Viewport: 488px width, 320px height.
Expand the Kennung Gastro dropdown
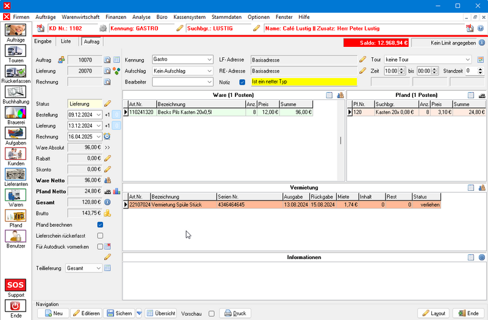[208, 60]
